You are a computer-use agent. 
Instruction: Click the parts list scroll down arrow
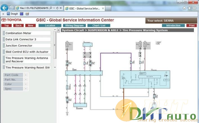point(55,67)
